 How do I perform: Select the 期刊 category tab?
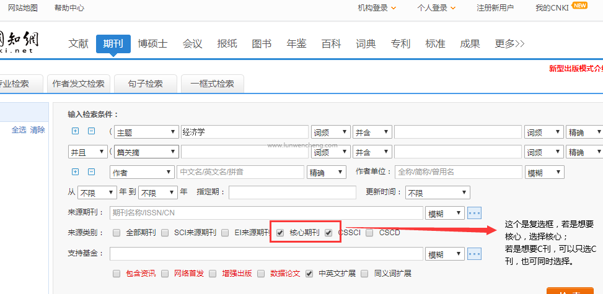point(113,43)
